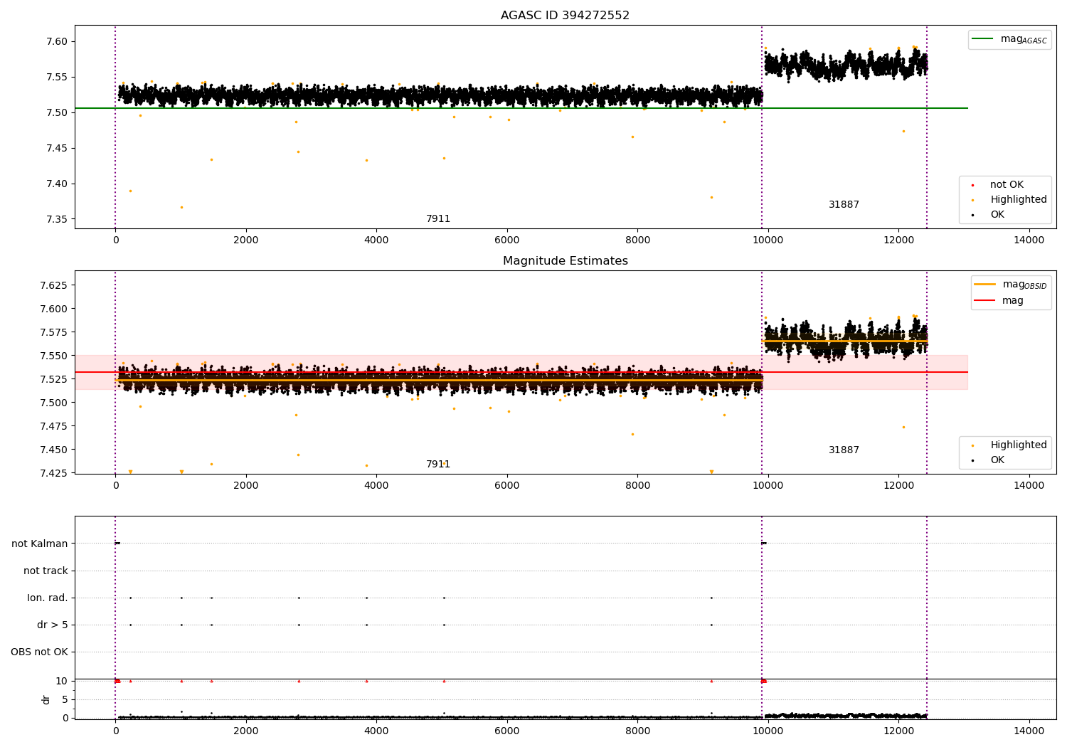The width and height of the screenshot is (1067, 747).
Task: Click the 8000 x-tick under the dr plot
Action: 637,731
